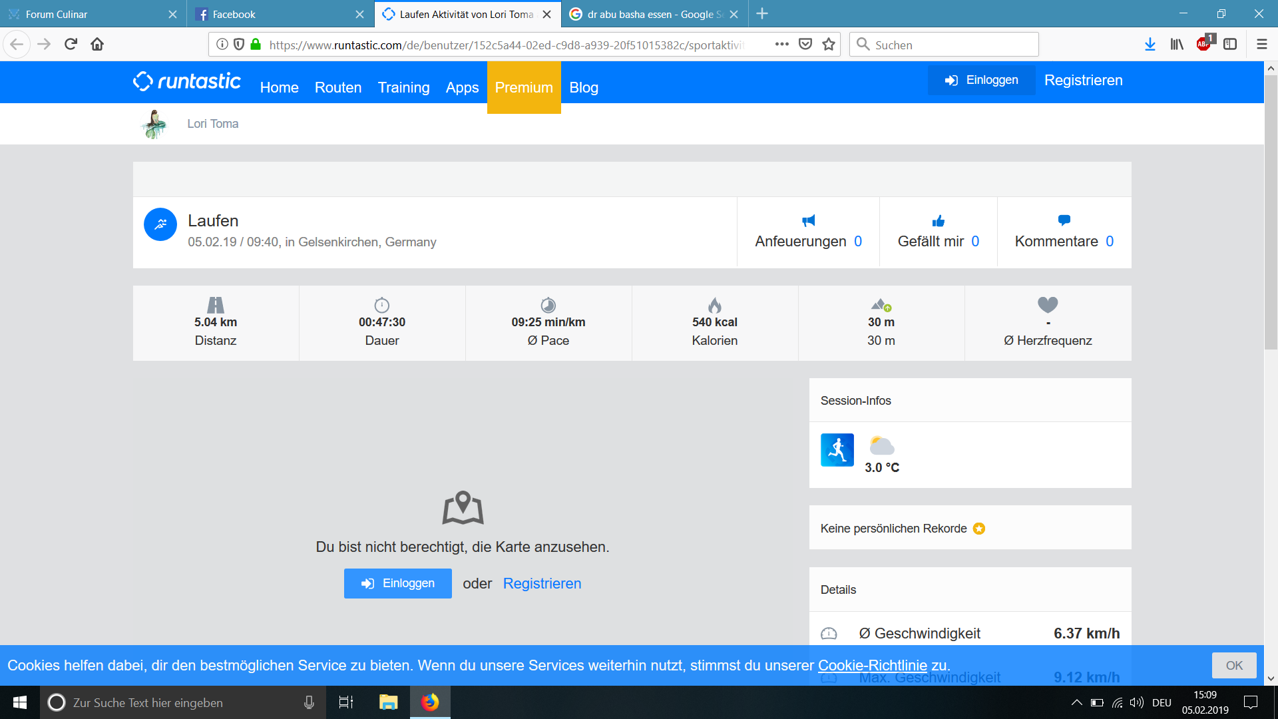Screen dimensions: 1278x719
Task: Open the Windows notification center
Action: point(1251,702)
